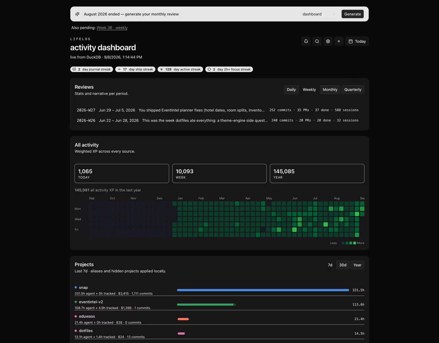The image size is (439, 343).
Task: Open the 2026-W27 review row
Action: [x=219, y=110]
